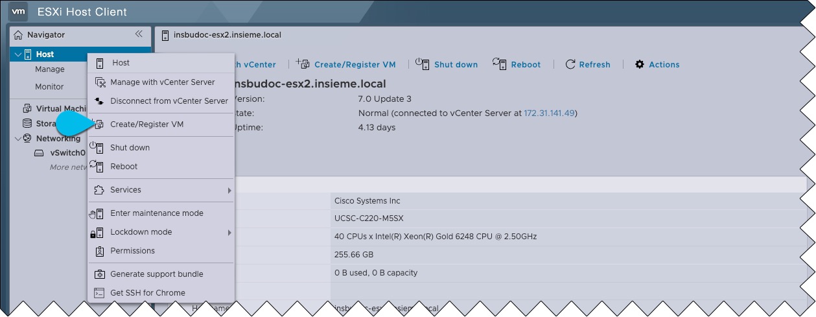The height and width of the screenshot is (317, 816).
Task: Click the Shut down toolbar icon
Action: [x=423, y=64]
